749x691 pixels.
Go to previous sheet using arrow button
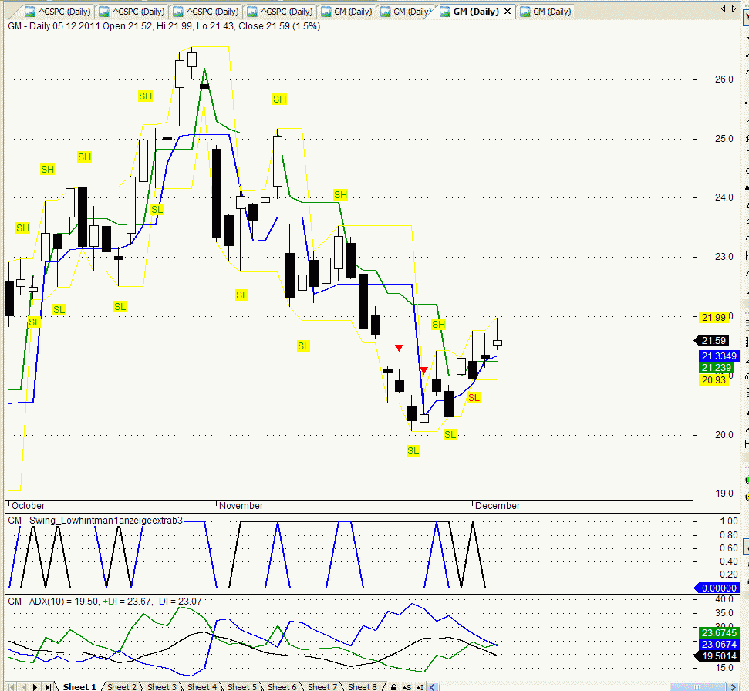(24, 686)
